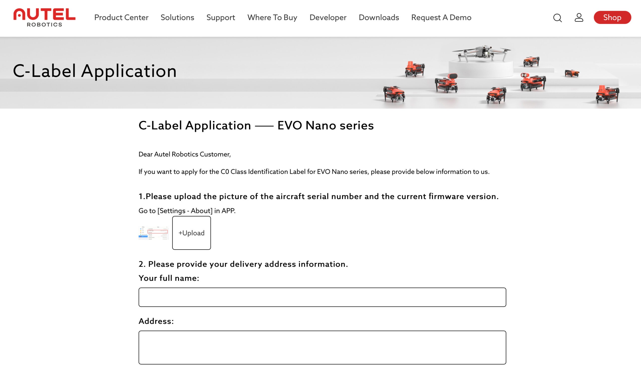Select the C0 Class Identification Label sentence
Image resolution: width=641 pixels, height=371 pixels.
pos(314,172)
